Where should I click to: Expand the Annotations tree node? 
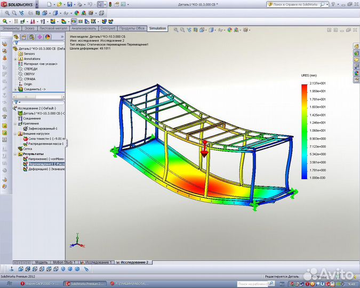(x=15, y=59)
